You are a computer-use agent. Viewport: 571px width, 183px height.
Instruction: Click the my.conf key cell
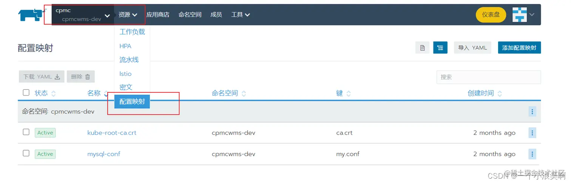tap(348, 154)
